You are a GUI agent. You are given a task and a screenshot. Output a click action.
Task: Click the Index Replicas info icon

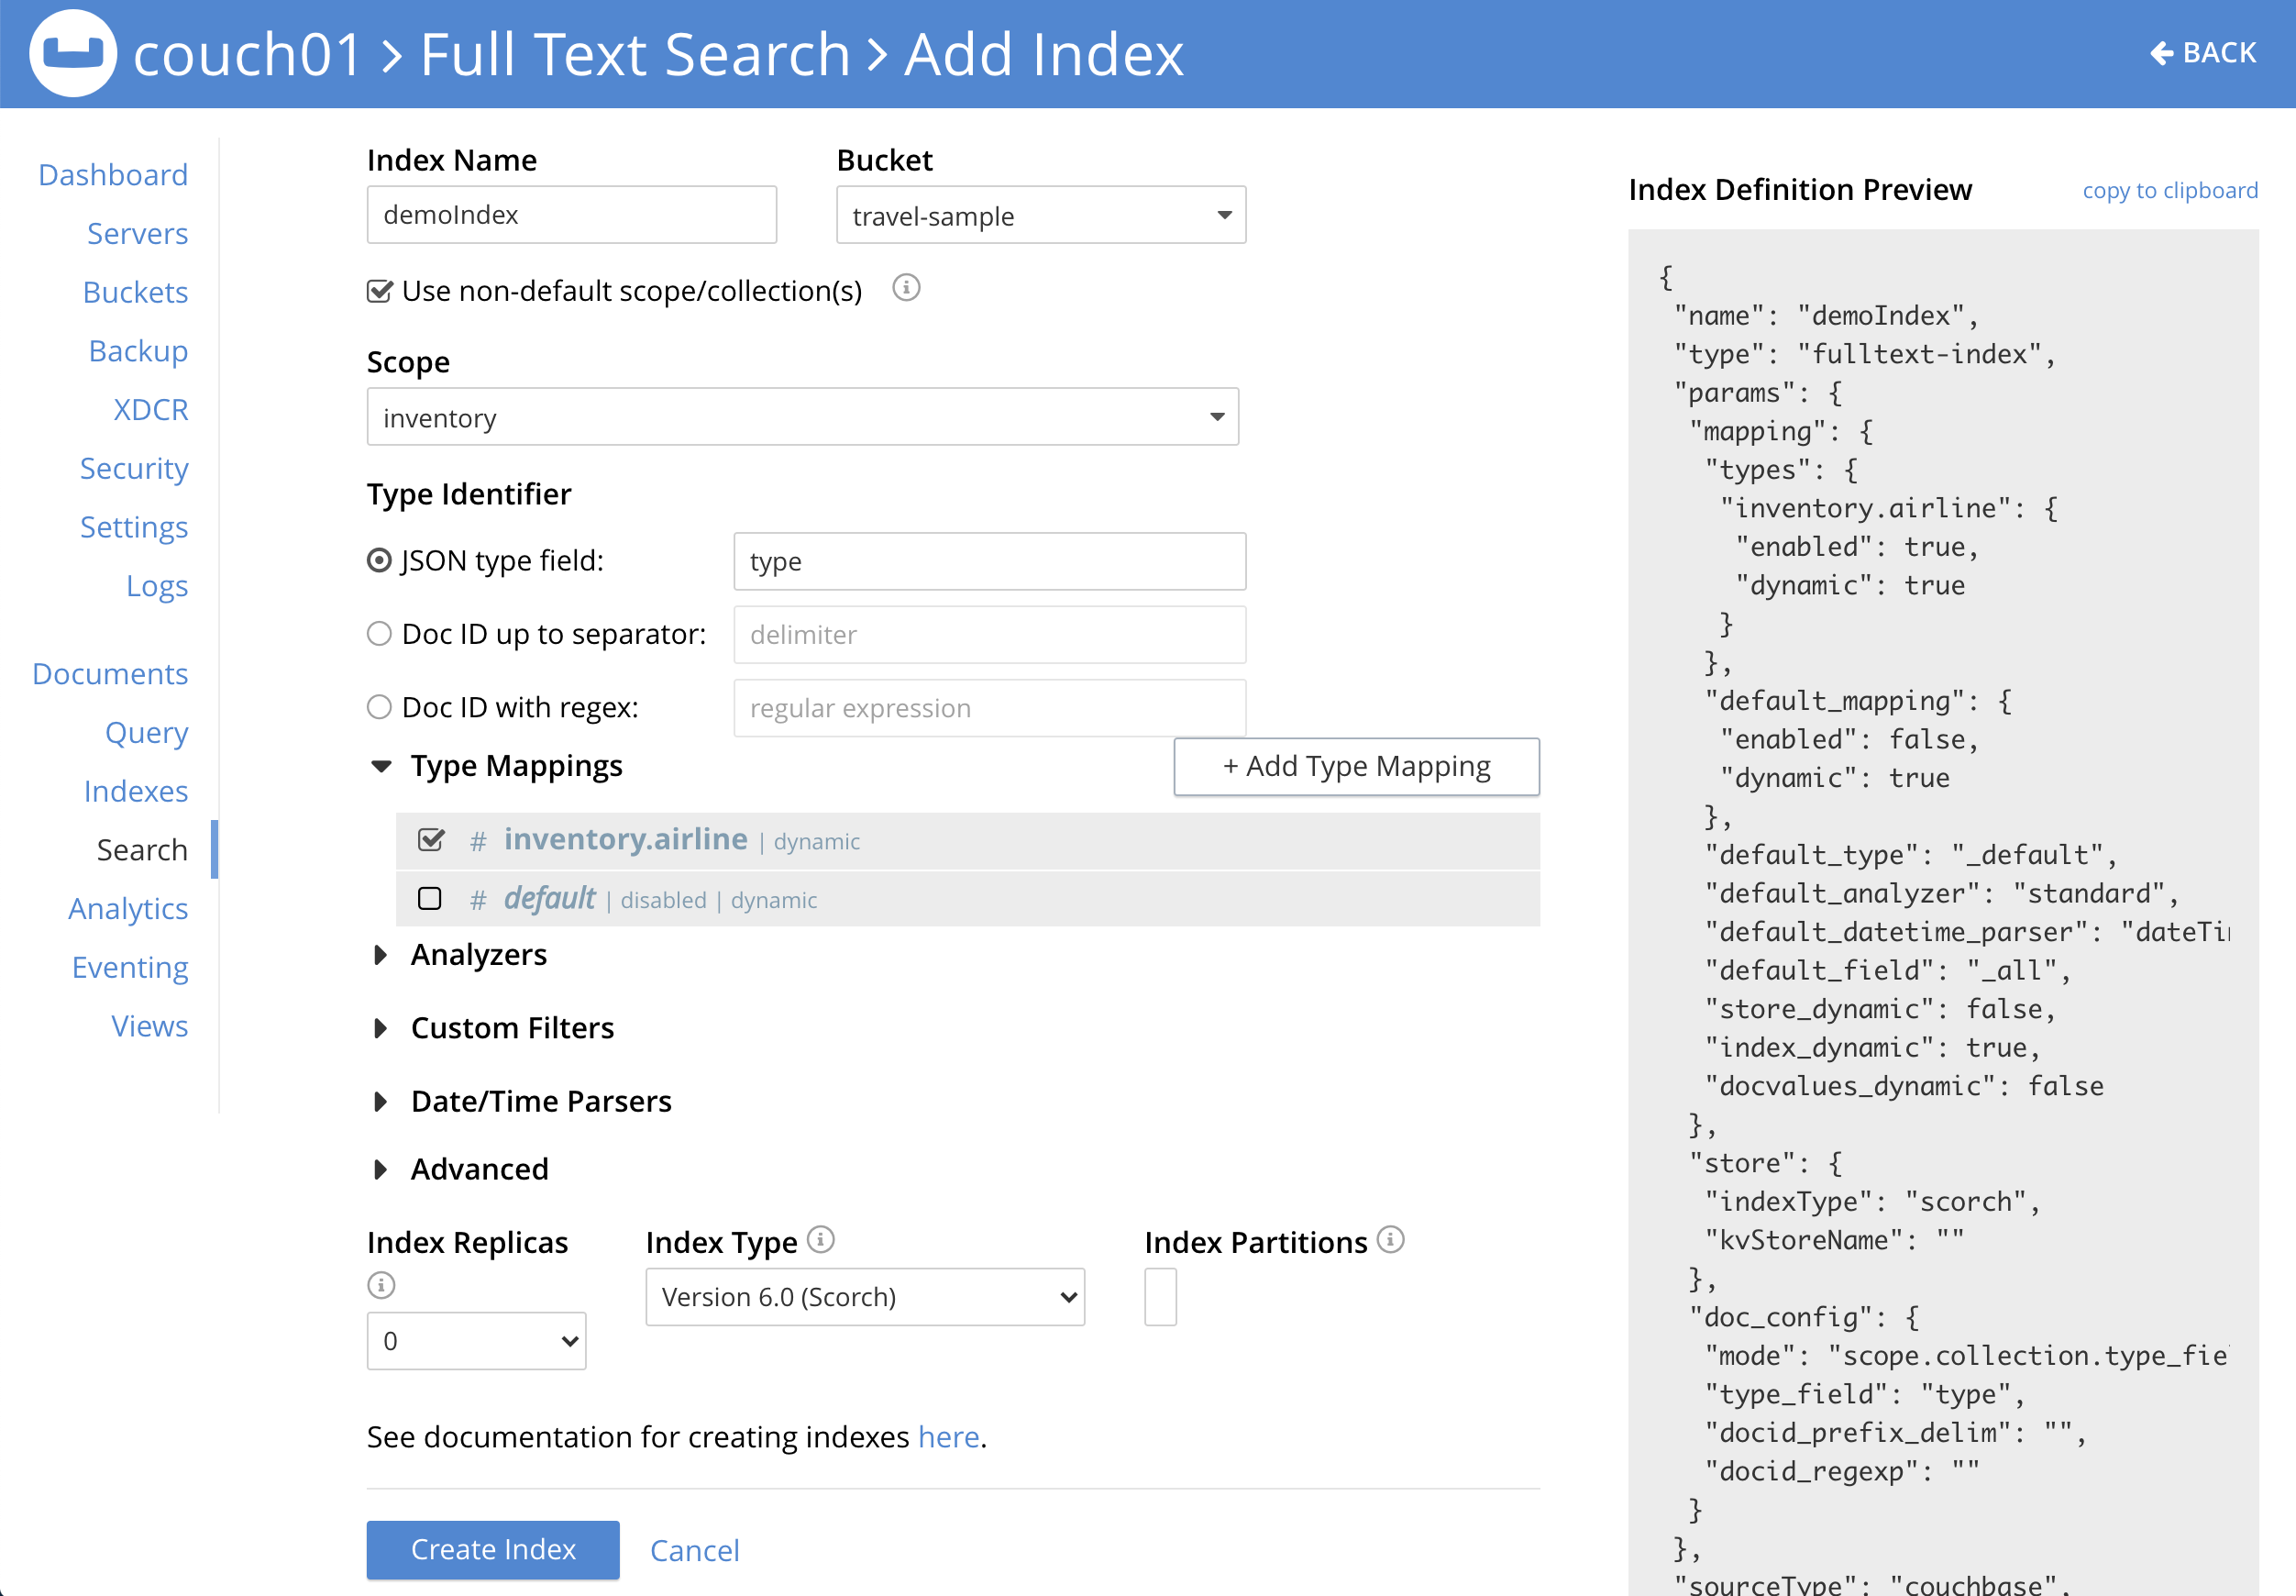(x=381, y=1285)
